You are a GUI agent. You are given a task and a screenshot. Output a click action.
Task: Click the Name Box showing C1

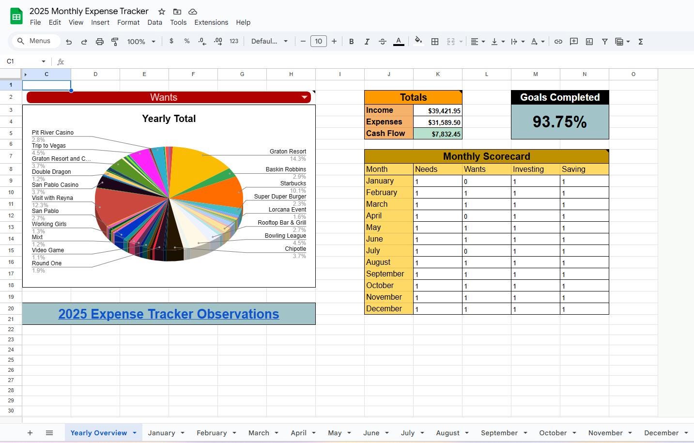[25, 61]
